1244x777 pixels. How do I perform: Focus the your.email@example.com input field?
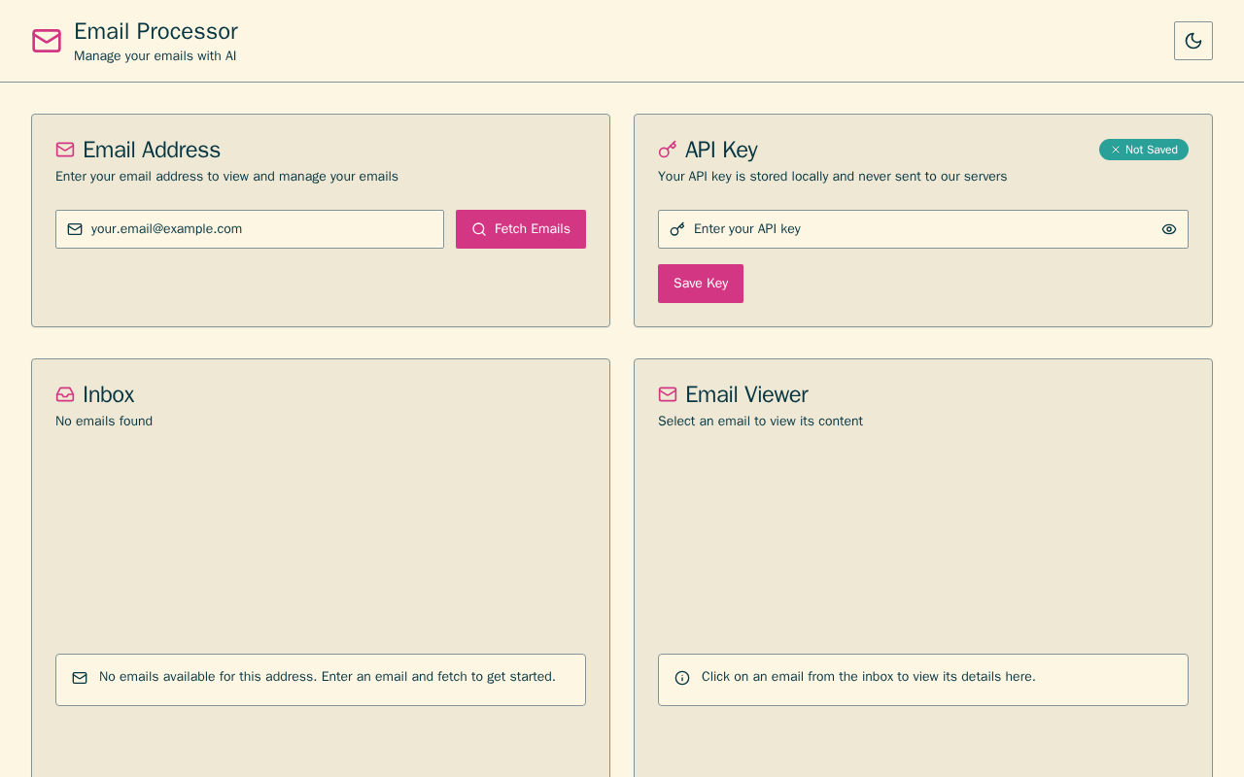coord(250,229)
